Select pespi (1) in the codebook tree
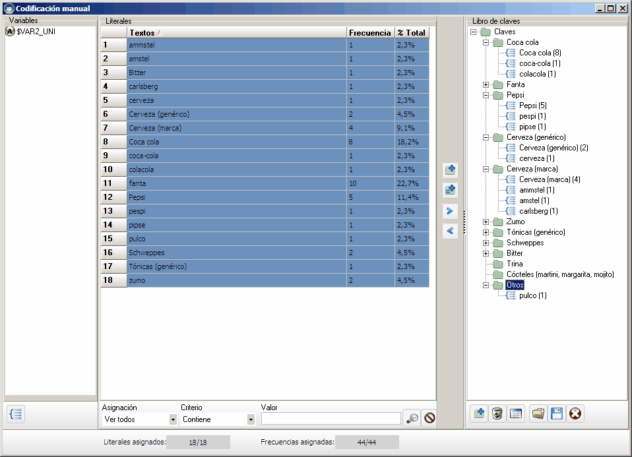Image resolution: width=632 pixels, height=457 pixels. pos(532,116)
